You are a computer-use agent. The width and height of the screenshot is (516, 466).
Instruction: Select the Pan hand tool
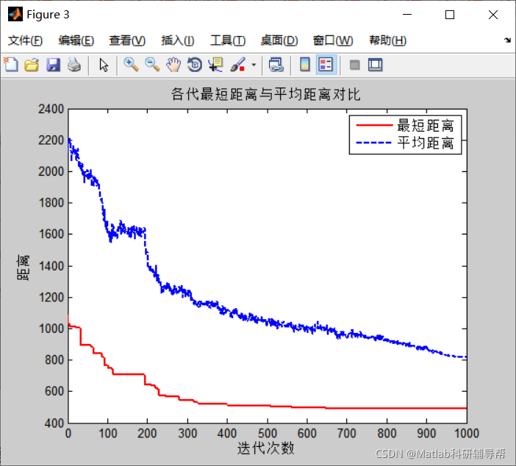click(x=173, y=65)
